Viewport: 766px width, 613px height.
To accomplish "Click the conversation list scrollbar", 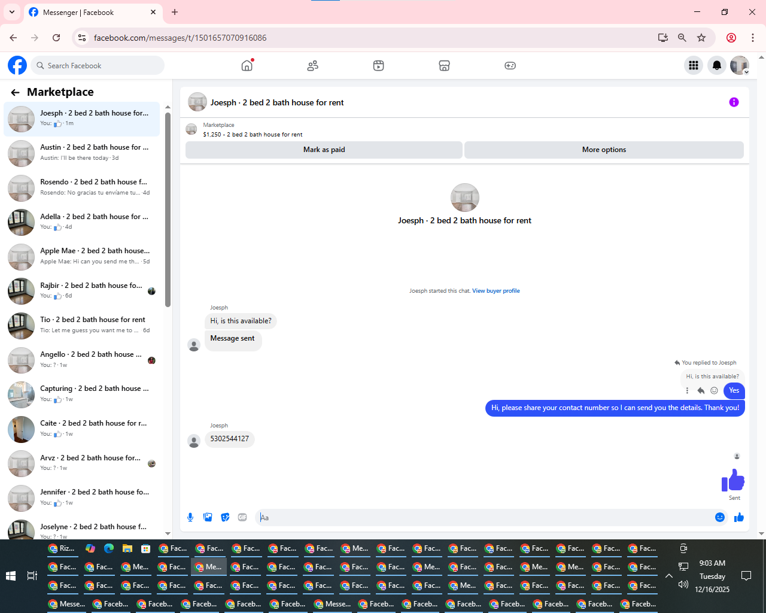I will [x=168, y=210].
